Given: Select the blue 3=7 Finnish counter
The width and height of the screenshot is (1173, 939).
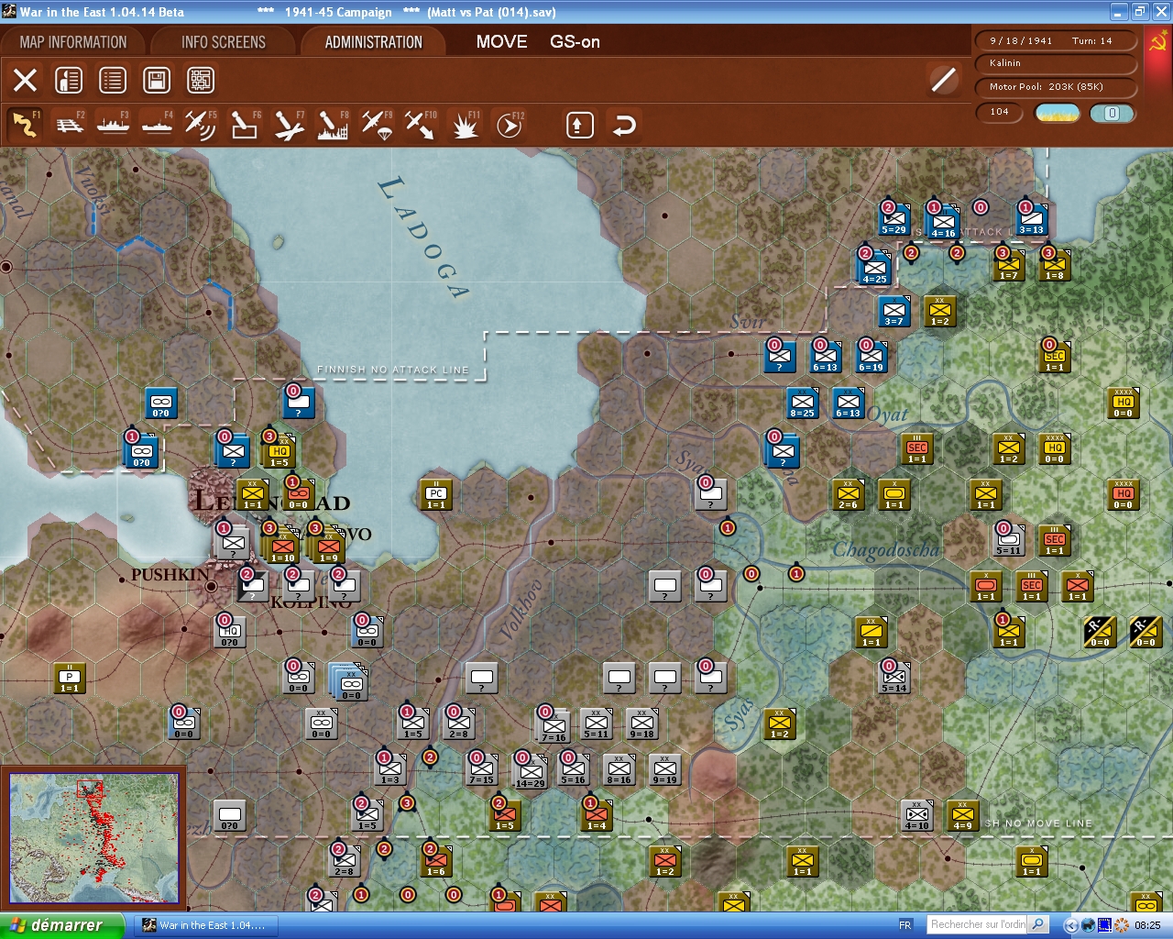Looking at the screenshot, I should point(894,311).
